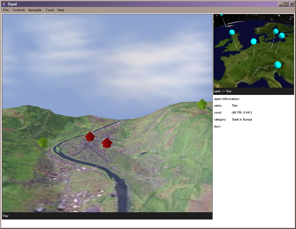Maximize the iSpot window

pyautogui.click(x=286, y=4)
